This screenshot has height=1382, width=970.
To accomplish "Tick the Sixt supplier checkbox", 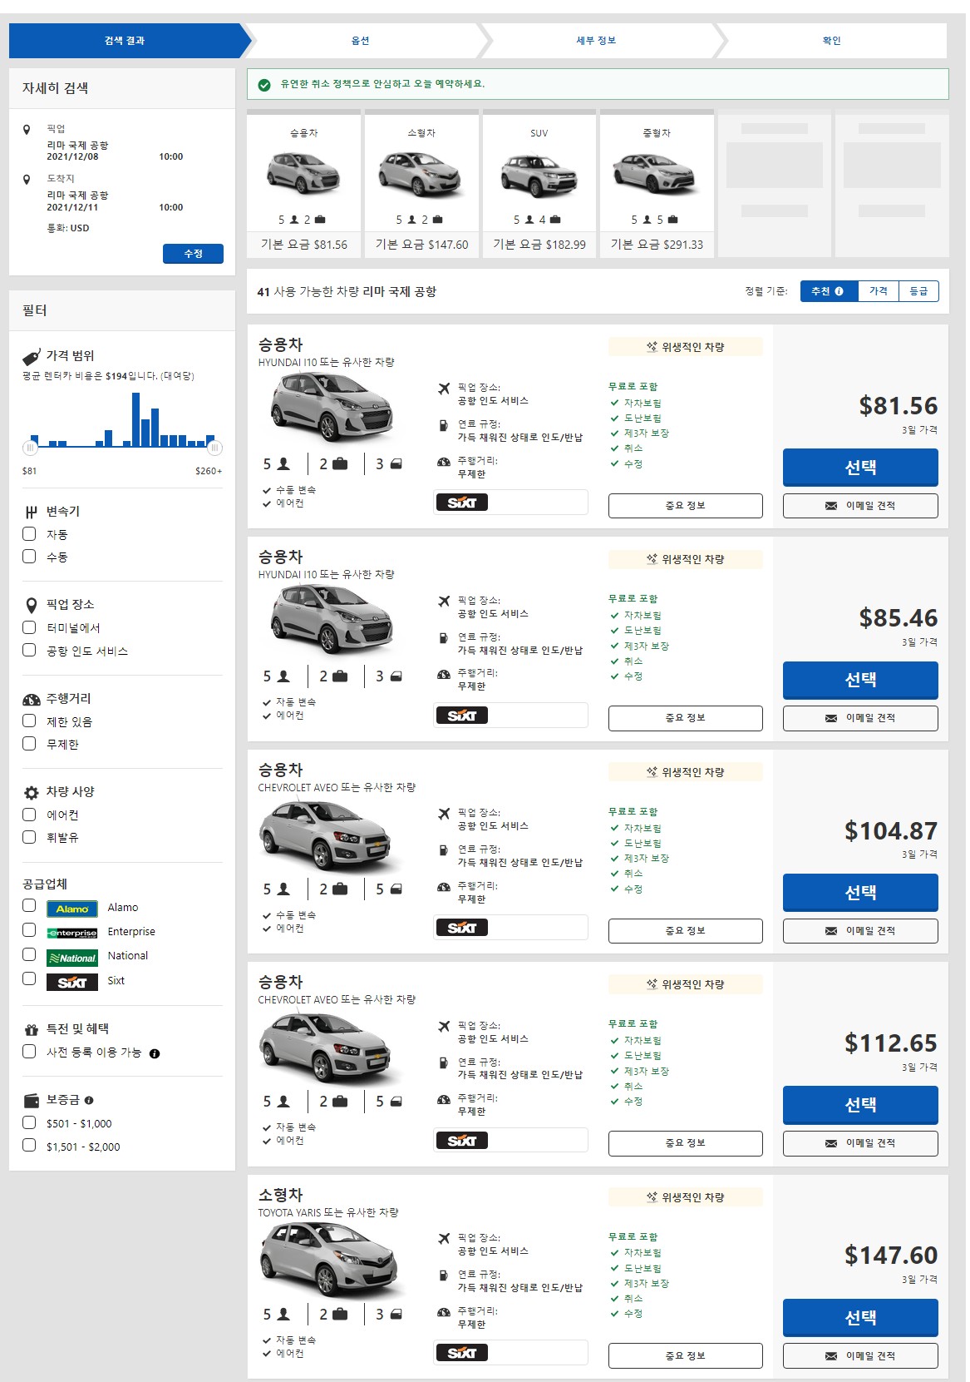I will (x=29, y=979).
